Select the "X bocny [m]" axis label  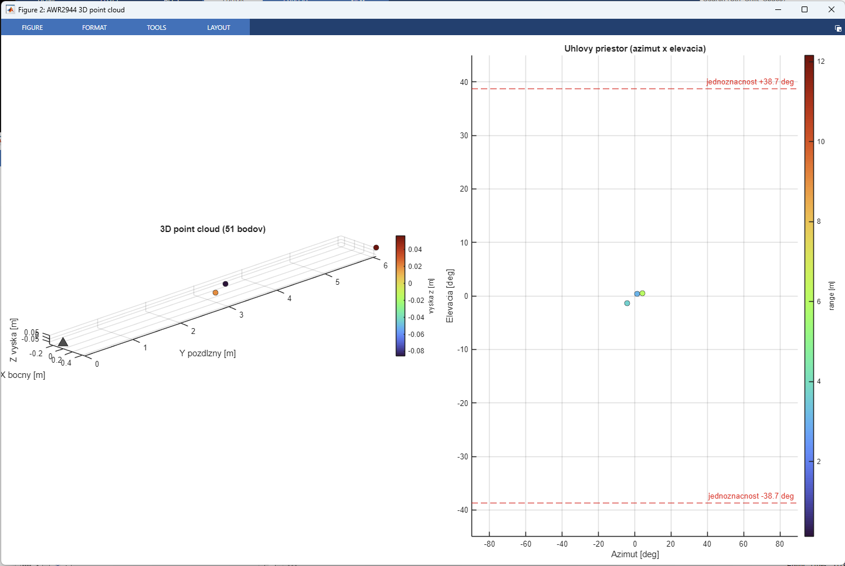tap(23, 375)
